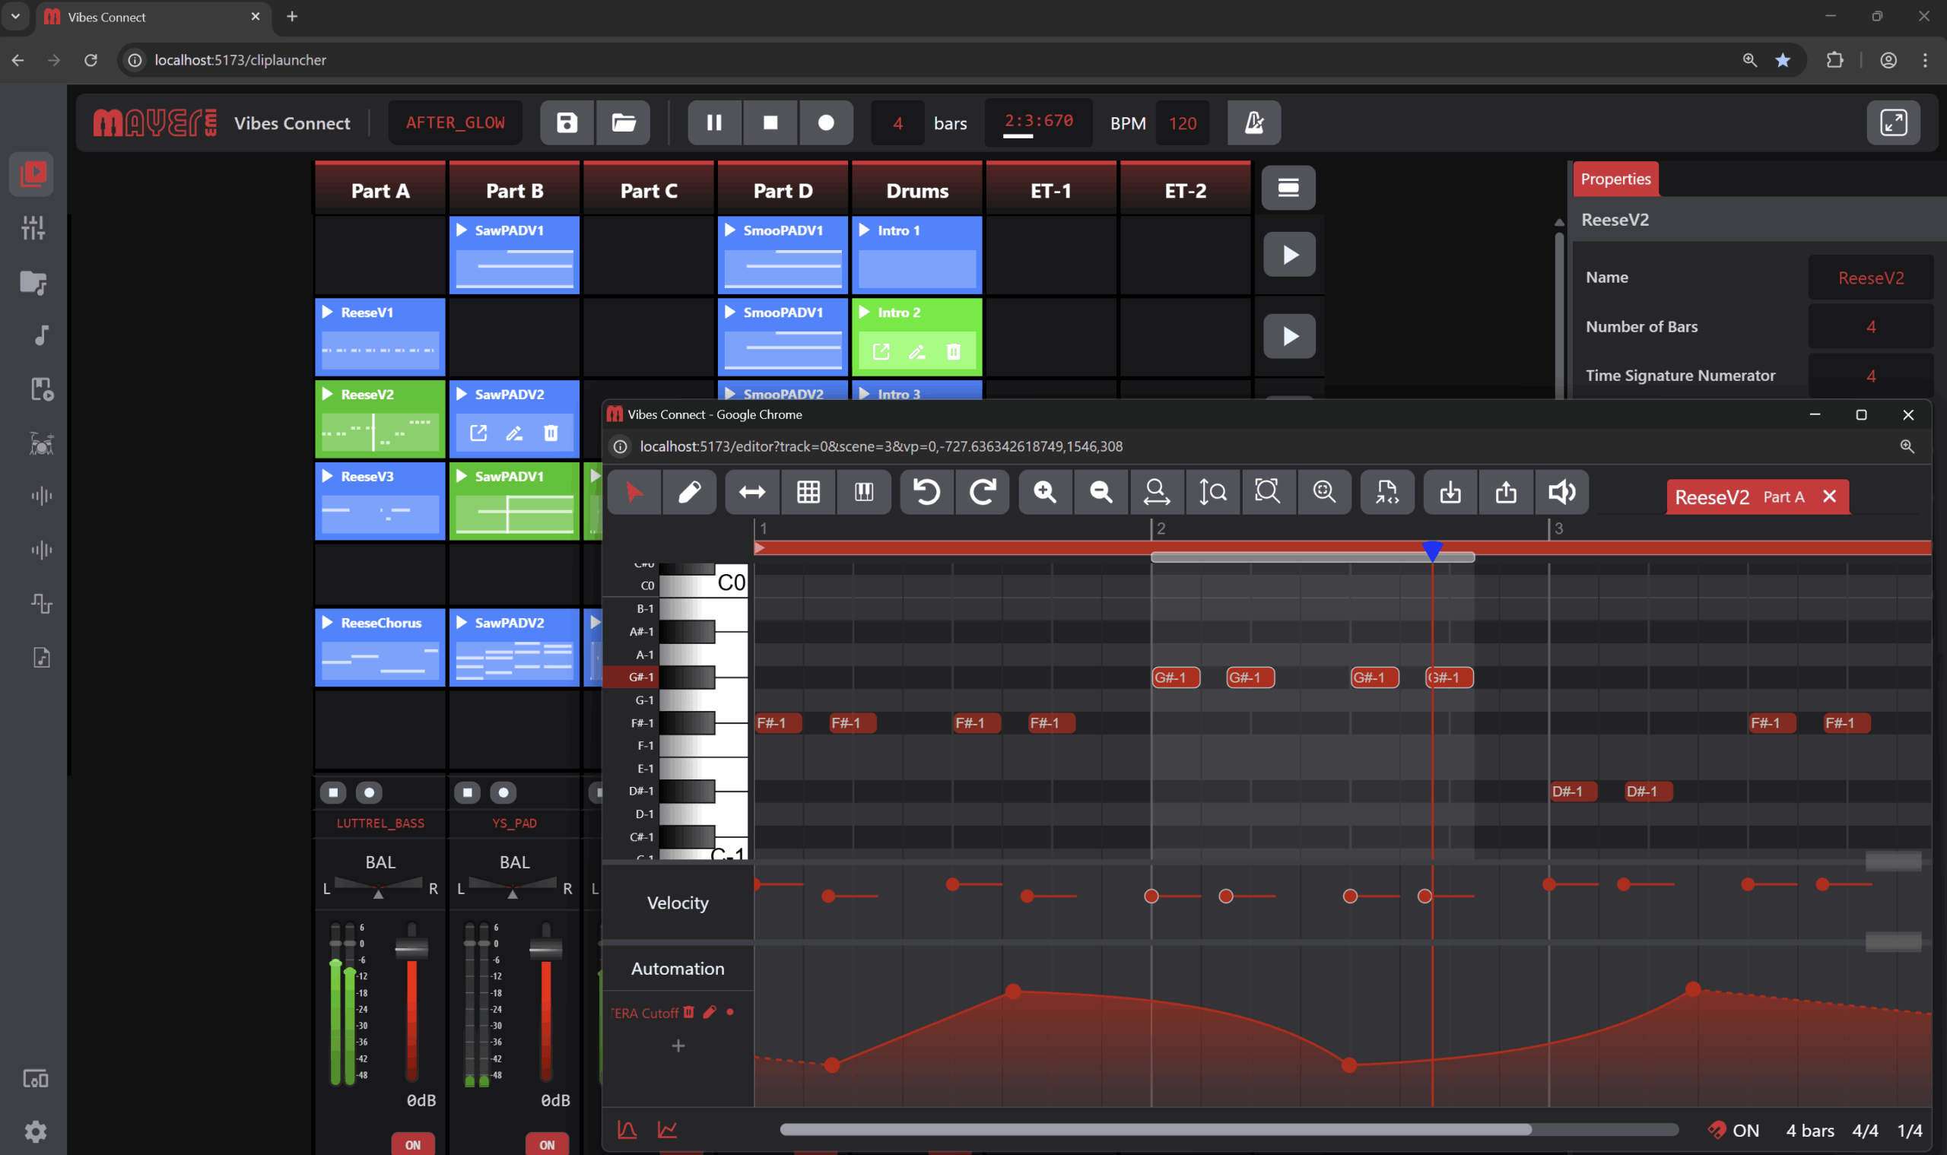
Task: Click the Number of Bars field
Action: coord(1870,327)
